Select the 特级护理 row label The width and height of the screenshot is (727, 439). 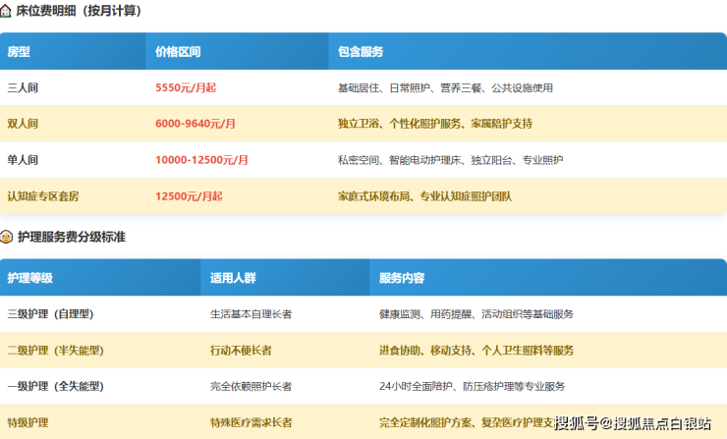(x=28, y=422)
